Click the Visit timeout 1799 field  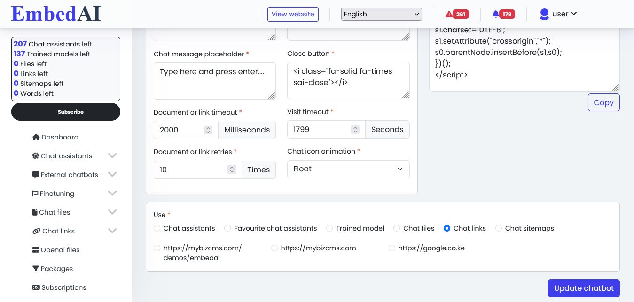click(x=326, y=130)
